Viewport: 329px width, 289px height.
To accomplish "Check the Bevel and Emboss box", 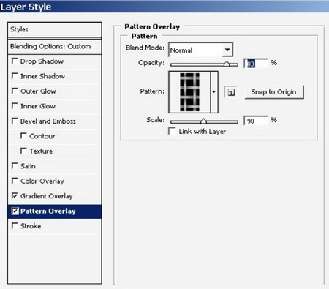I will 15,121.
